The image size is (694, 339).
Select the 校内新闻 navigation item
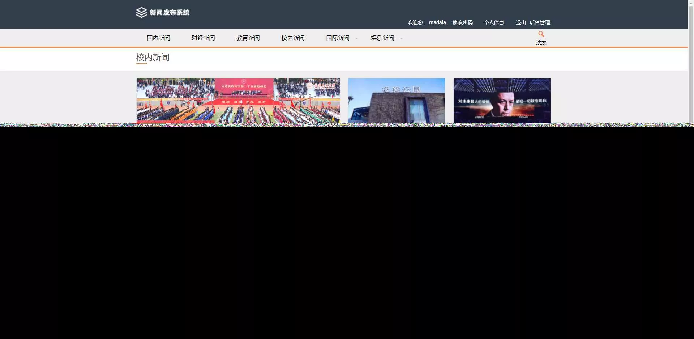pyautogui.click(x=293, y=38)
